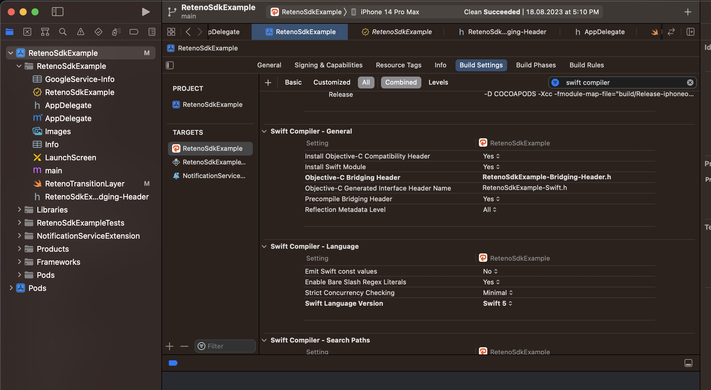Show All build settings
Viewport: 711px width, 390px height.
point(366,83)
